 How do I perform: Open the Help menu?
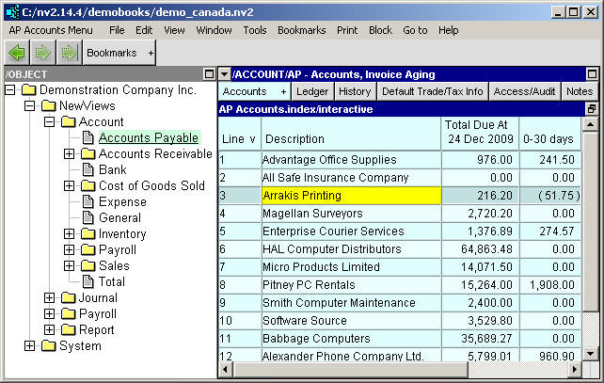tap(449, 30)
